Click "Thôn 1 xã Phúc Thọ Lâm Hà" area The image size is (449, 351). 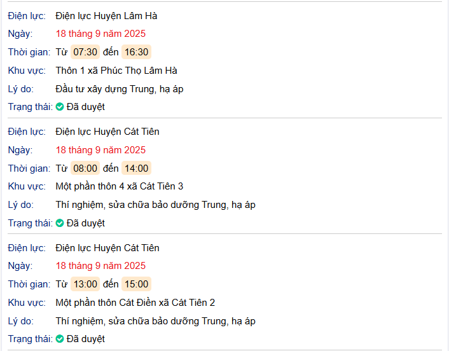pos(116,71)
